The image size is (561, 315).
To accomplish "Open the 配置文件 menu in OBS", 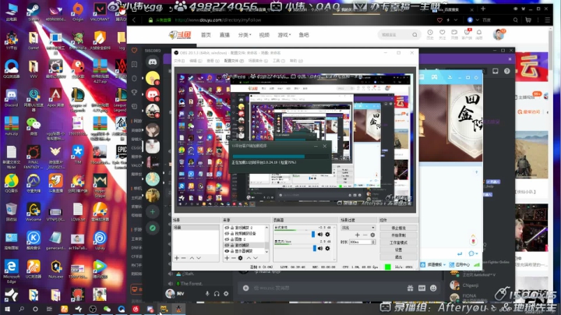I will click(x=234, y=61).
